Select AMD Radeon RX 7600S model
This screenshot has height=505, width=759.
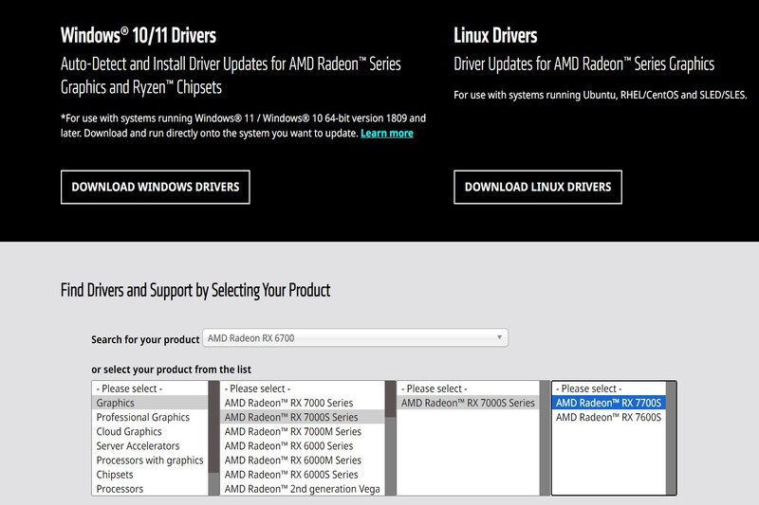coord(608,417)
